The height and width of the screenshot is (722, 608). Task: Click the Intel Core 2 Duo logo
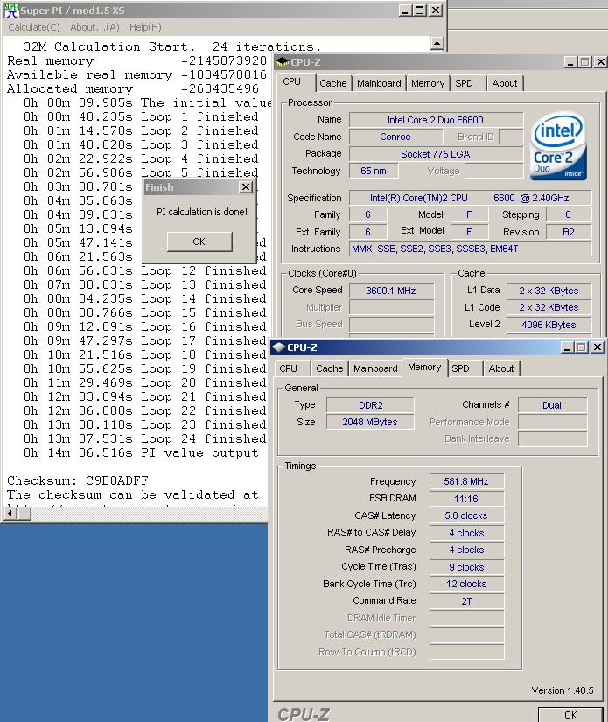pyautogui.click(x=558, y=146)
